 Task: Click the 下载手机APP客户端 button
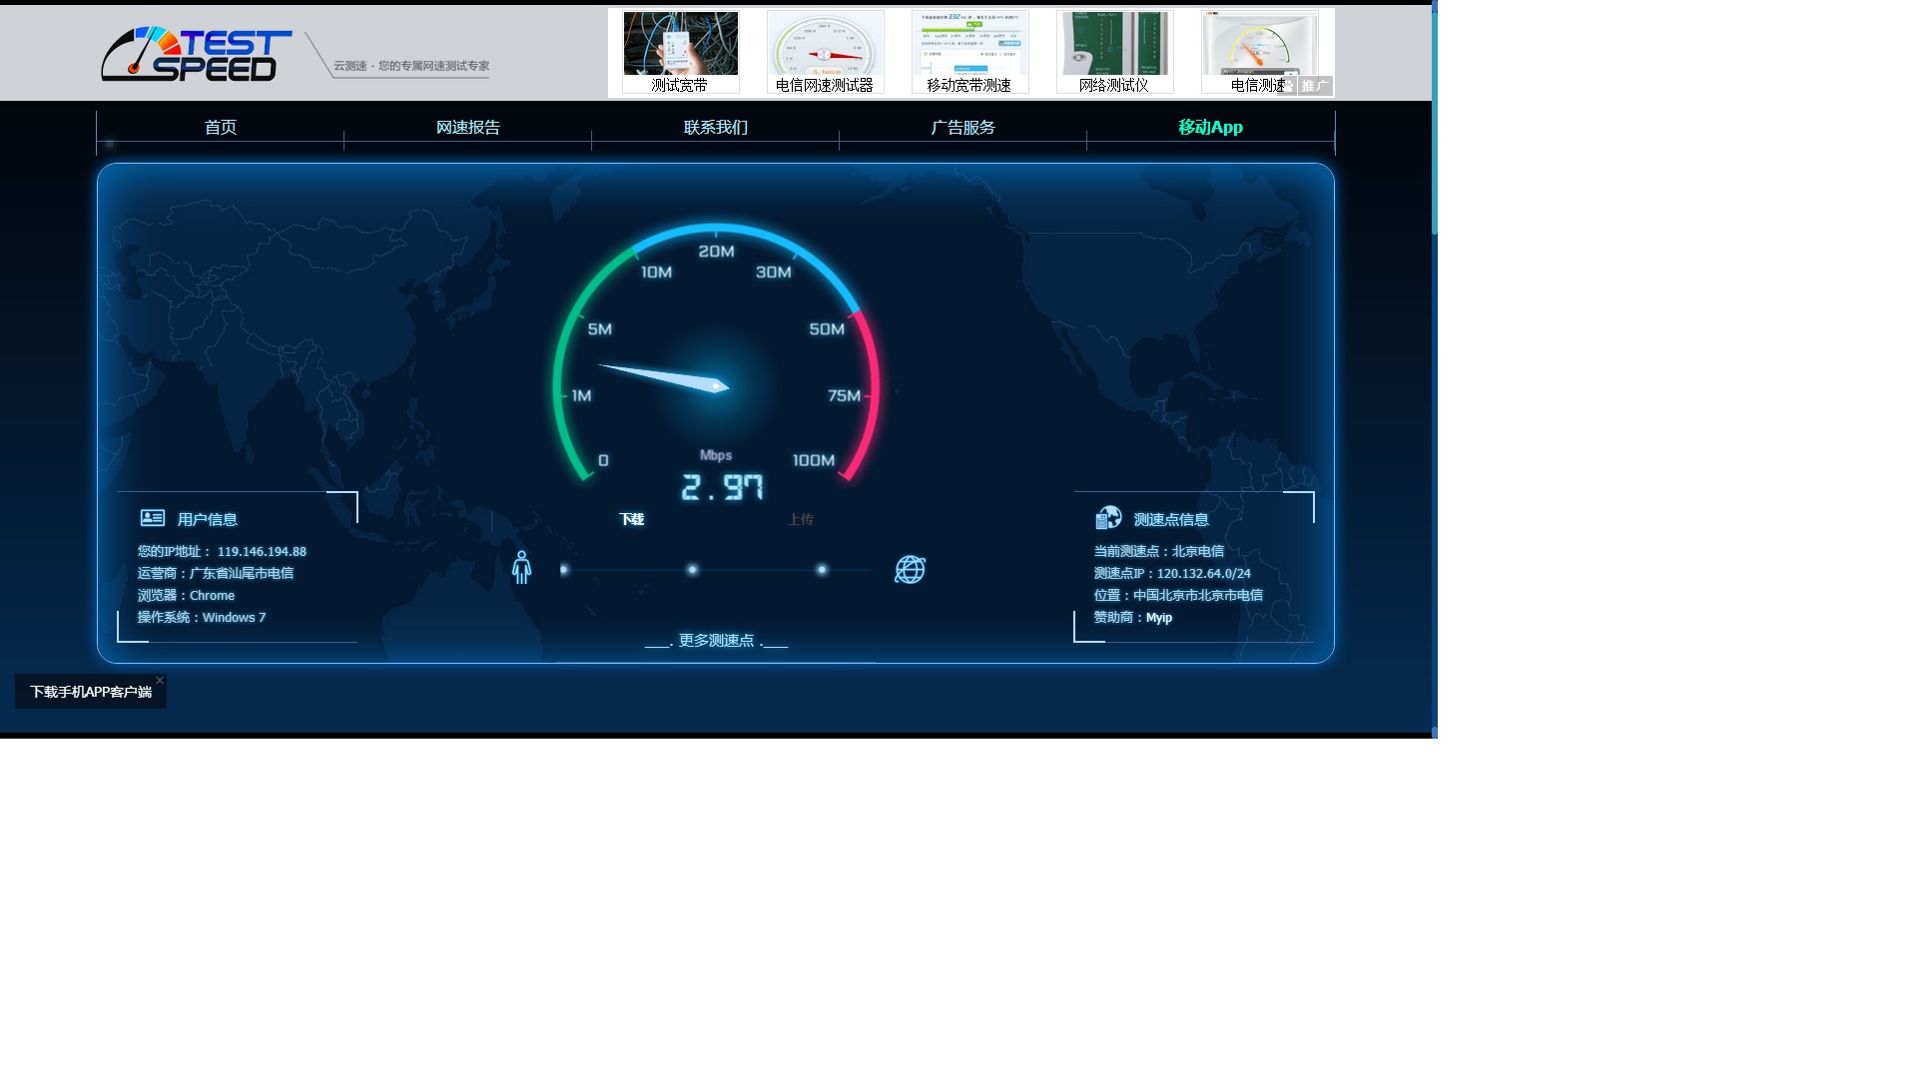coord(91,692)
